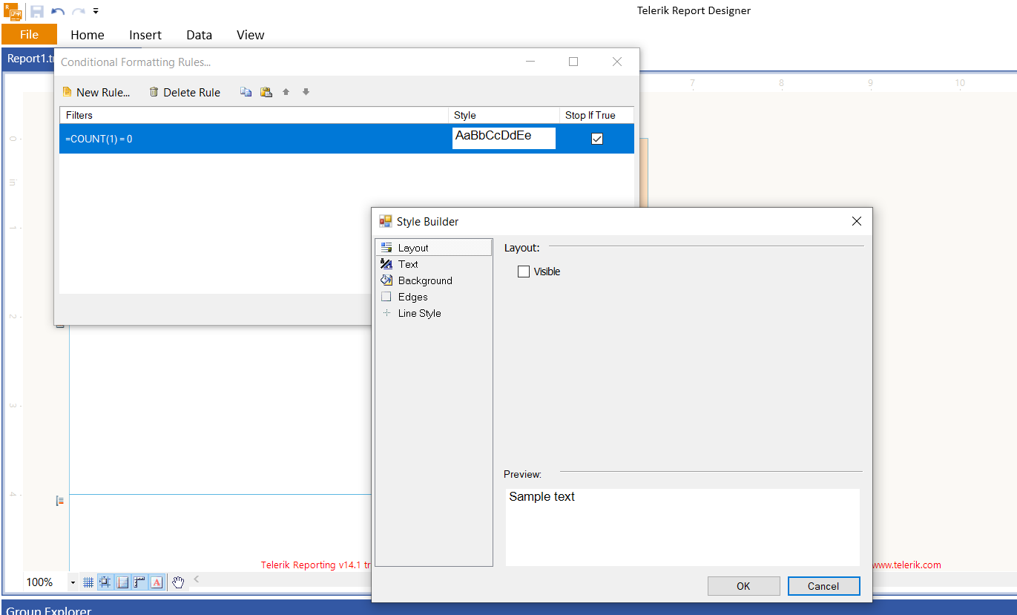Select Text category in Style Builder

434,264
